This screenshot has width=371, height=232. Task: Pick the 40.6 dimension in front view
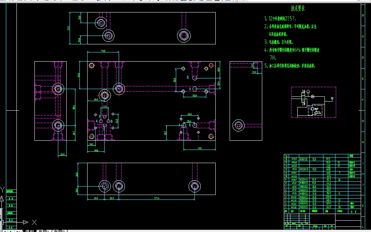[189, 114]
